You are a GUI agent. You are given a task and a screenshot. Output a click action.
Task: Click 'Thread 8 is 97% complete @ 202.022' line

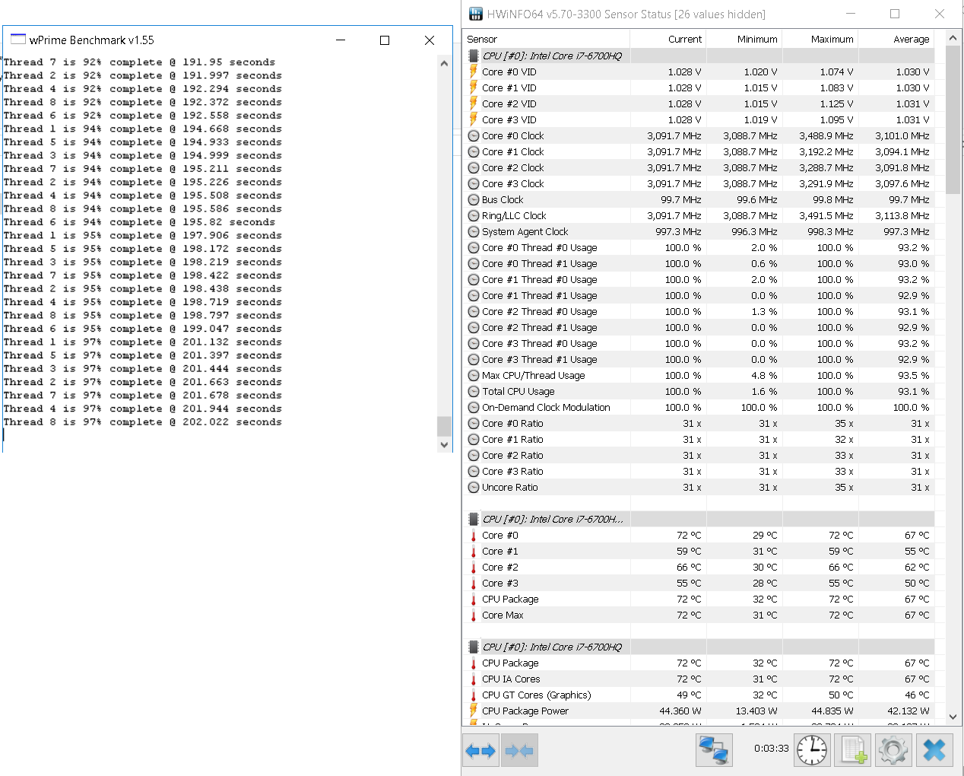[143, 421]
